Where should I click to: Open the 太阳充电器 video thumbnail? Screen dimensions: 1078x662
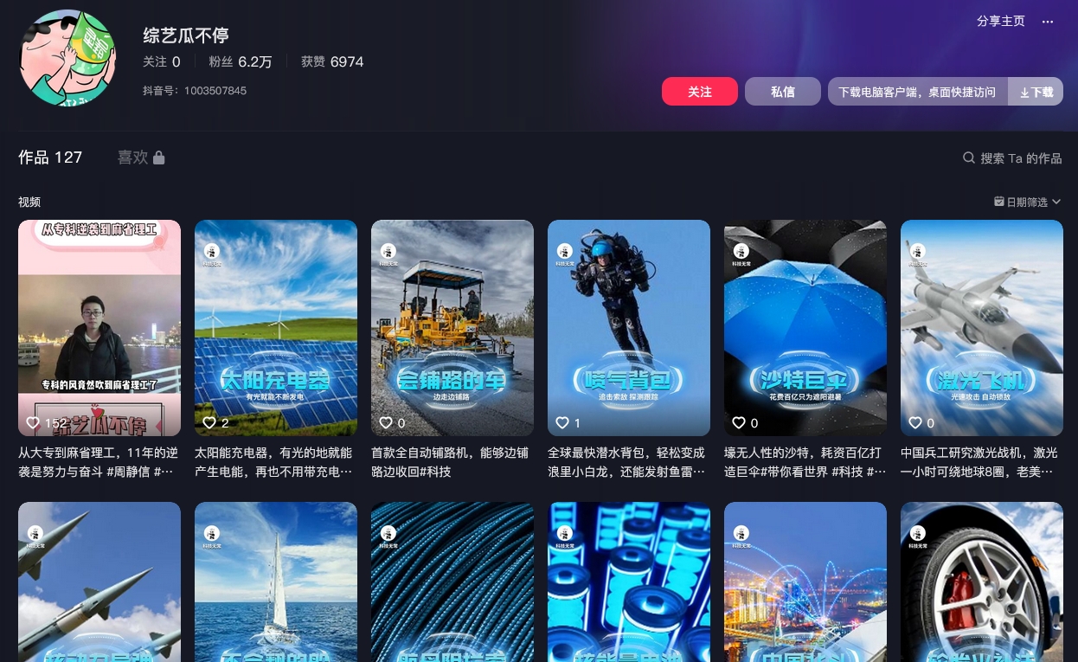coord(276,328)
